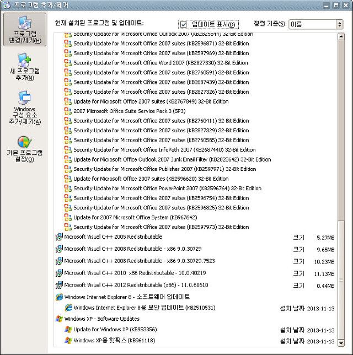The height and width of the screenshot is (355, 353).
Task: Click the icon of Publisher 2007 update KB2597971
Action: coord(68,169)
